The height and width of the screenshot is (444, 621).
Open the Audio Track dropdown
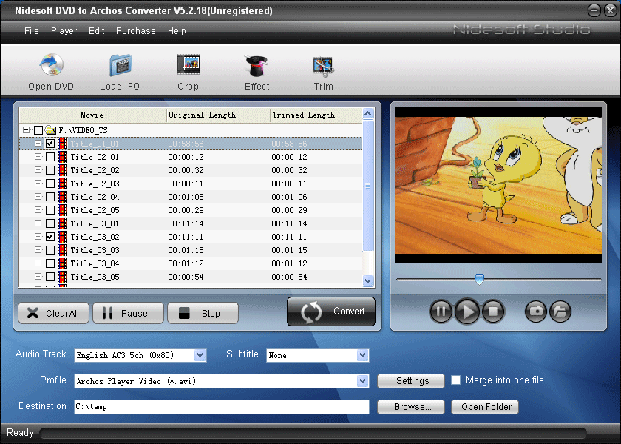(200, 355)
